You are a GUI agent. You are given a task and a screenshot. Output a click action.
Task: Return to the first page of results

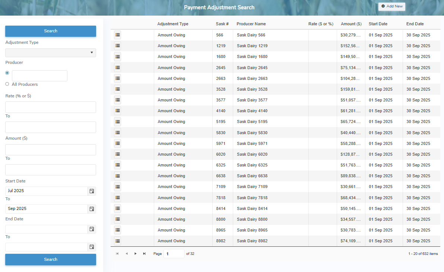click(117, 253)
